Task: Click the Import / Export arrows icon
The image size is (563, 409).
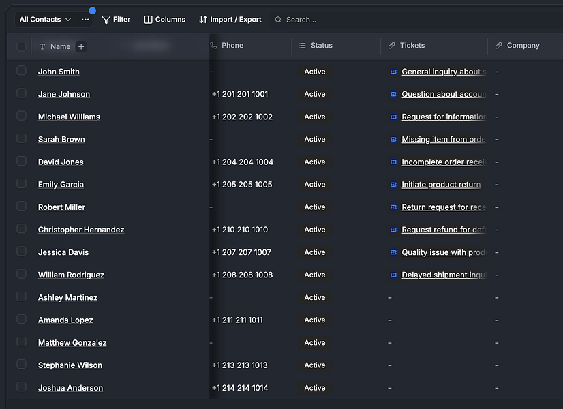Action: coord(203,20)
